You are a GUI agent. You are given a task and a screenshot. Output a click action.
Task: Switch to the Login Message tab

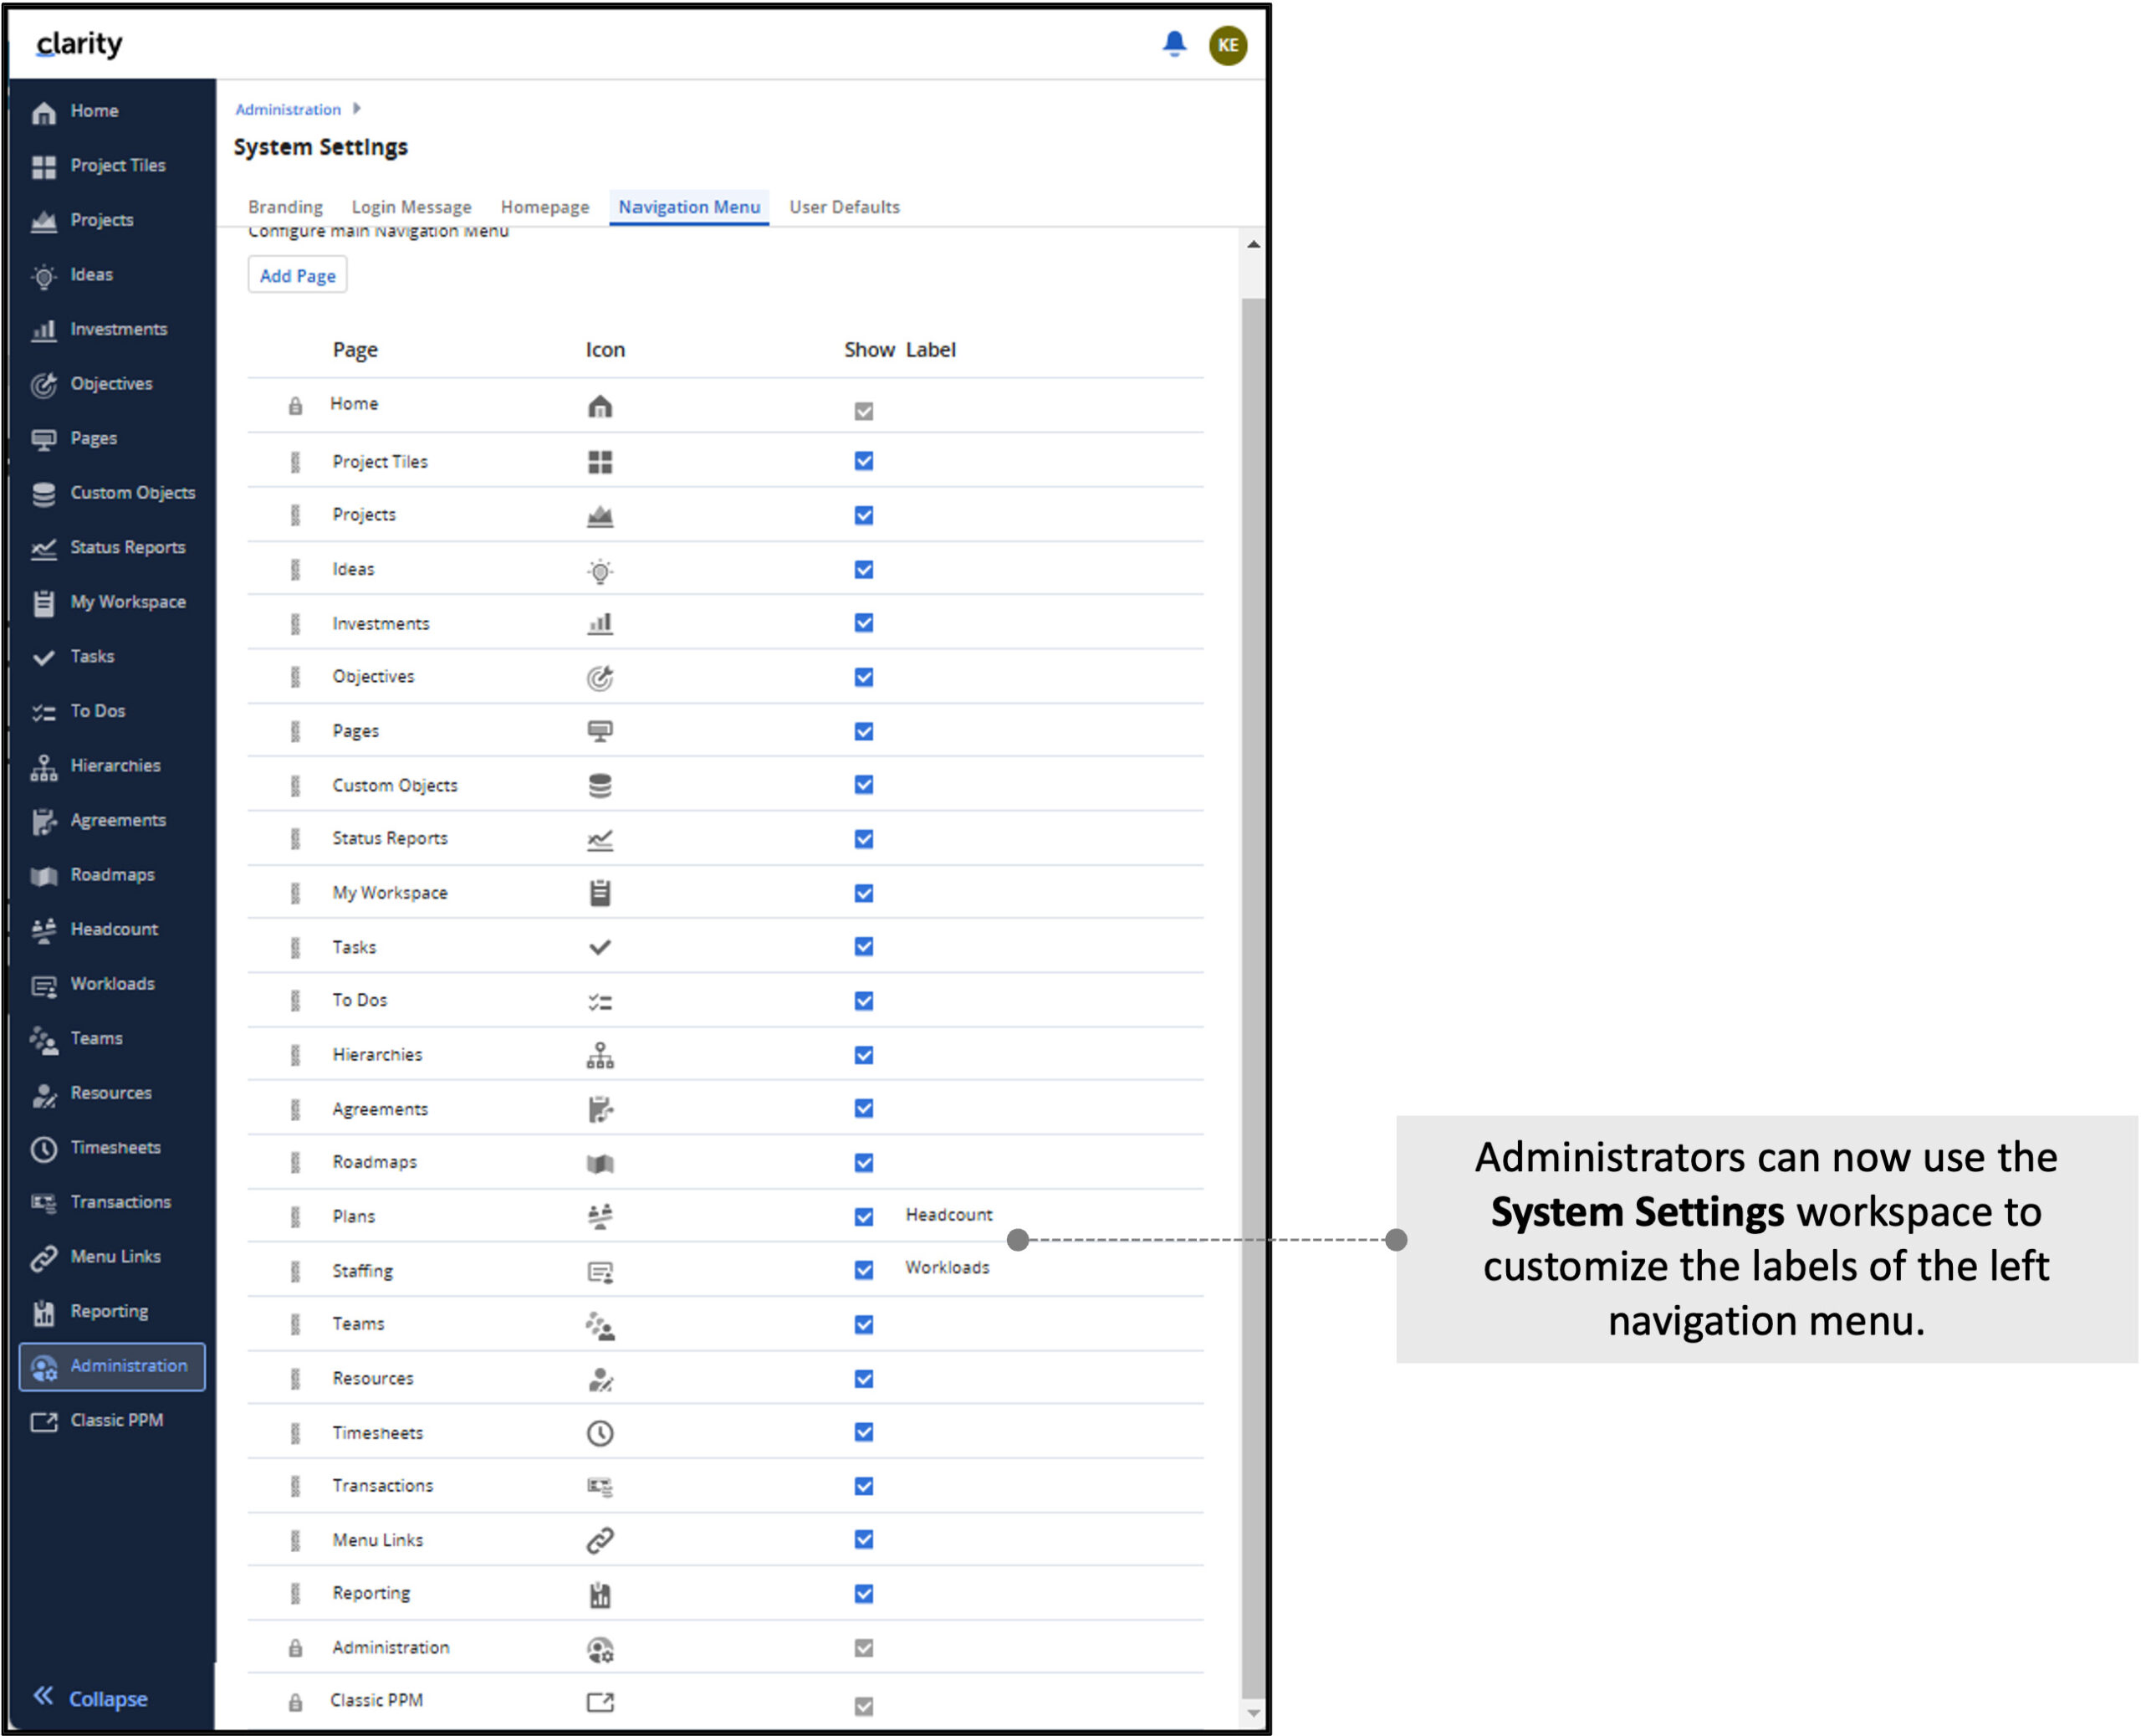coord(411,207)
